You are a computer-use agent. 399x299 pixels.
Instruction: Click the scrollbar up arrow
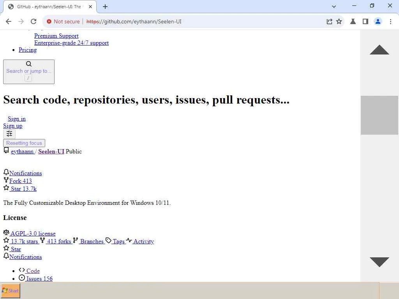point(380,49)
